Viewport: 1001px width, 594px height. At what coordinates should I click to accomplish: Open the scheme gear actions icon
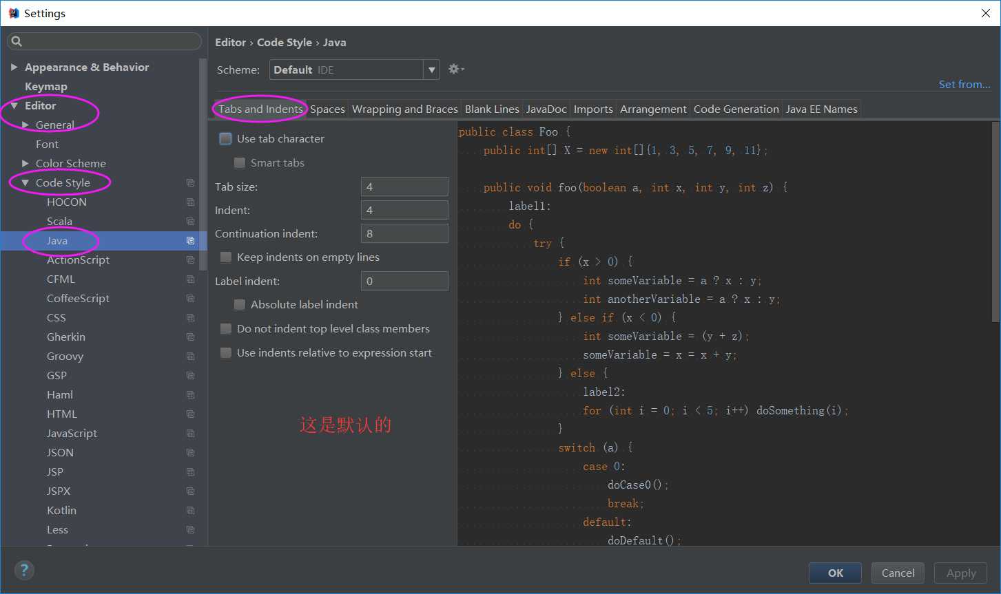click(x=456, y=69)
